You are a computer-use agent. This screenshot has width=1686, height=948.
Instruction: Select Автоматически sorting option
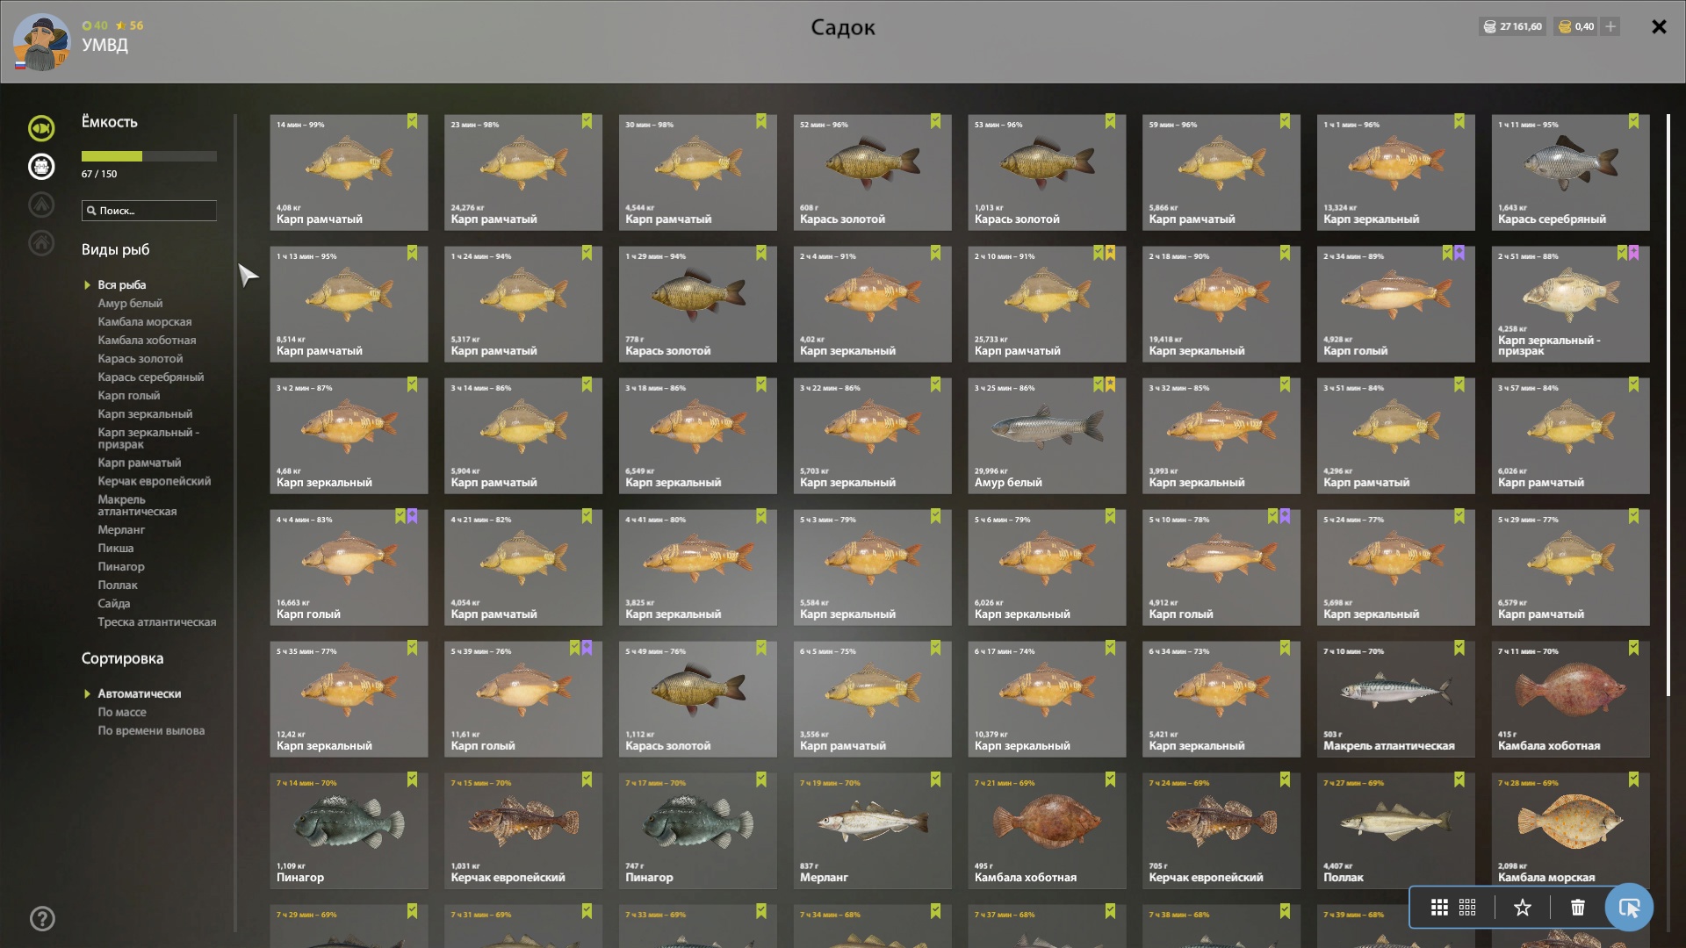[140, 693]
